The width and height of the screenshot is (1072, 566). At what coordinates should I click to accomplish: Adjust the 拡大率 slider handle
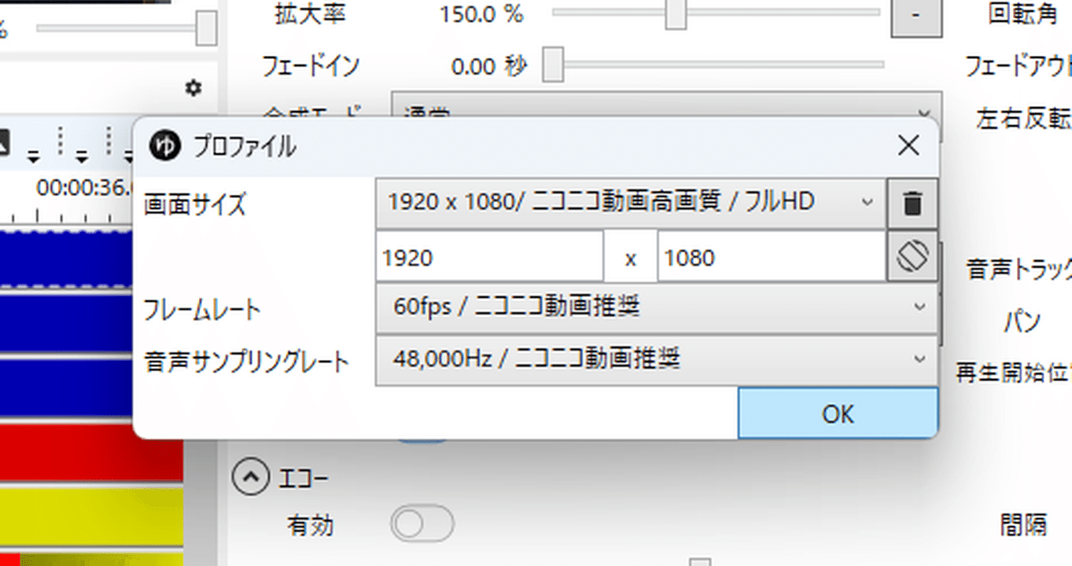pos(676,14)
